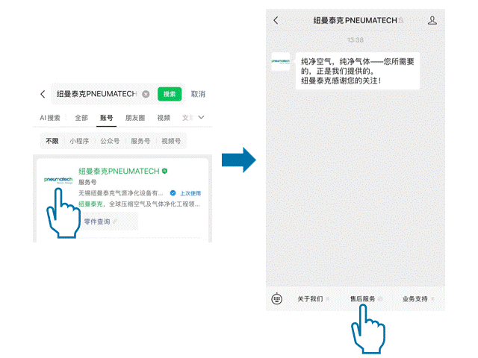478x358 pixels.
Task: Tap the blue verification badge near 上次使用
Action: point(173,192)
